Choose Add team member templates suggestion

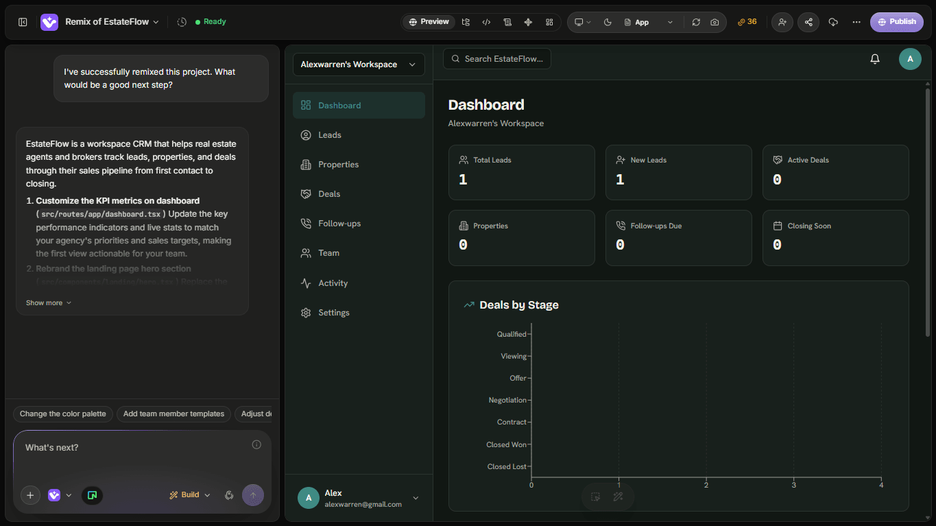pos(173,414)
